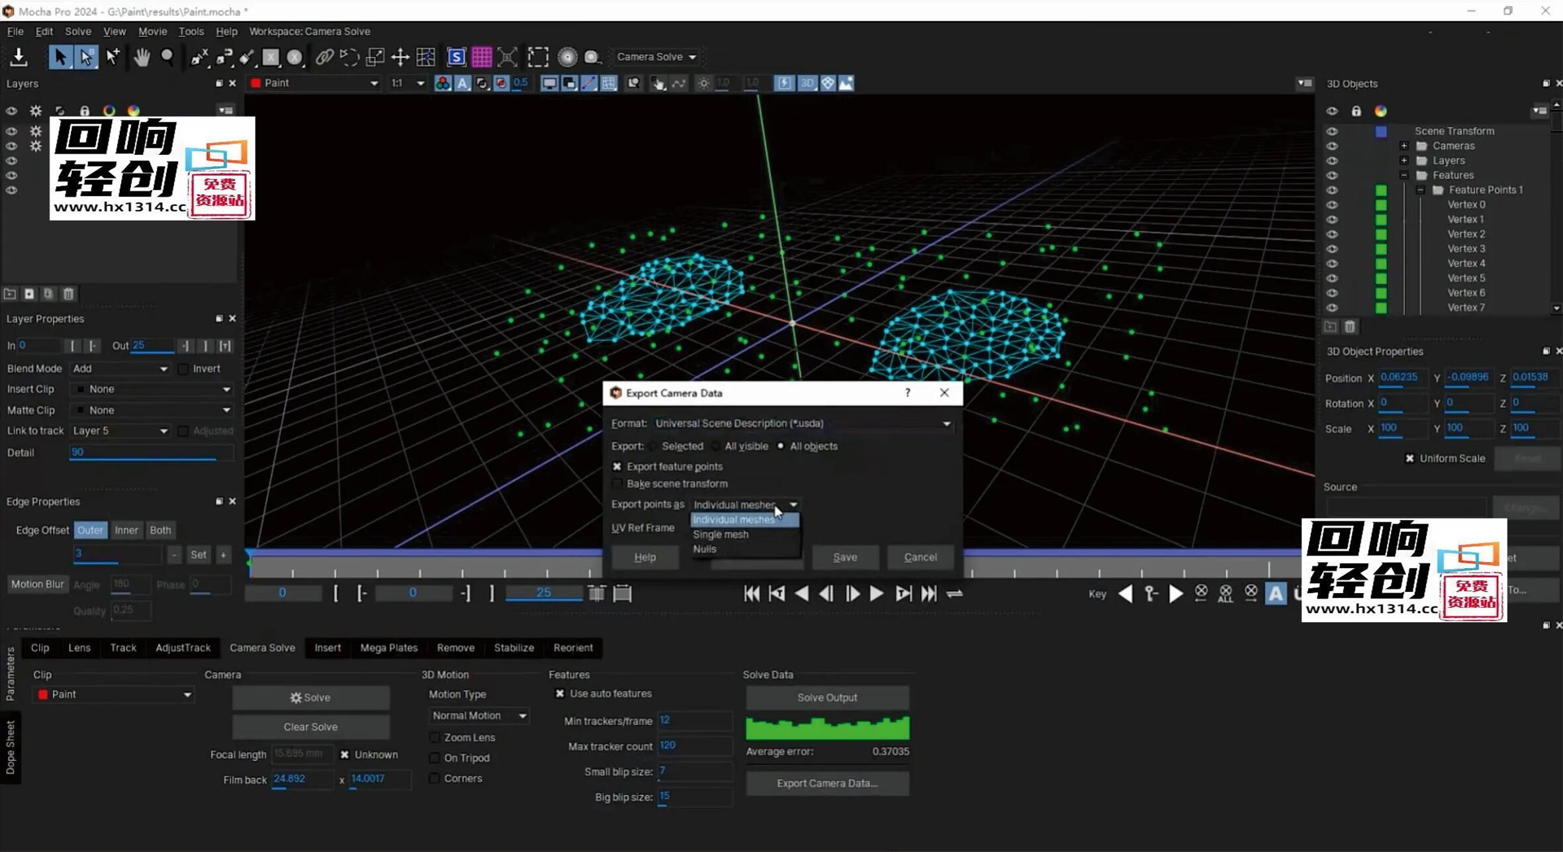Open the Tools menu
This screenshot has height=852, width=1563.
click(191, 31)
